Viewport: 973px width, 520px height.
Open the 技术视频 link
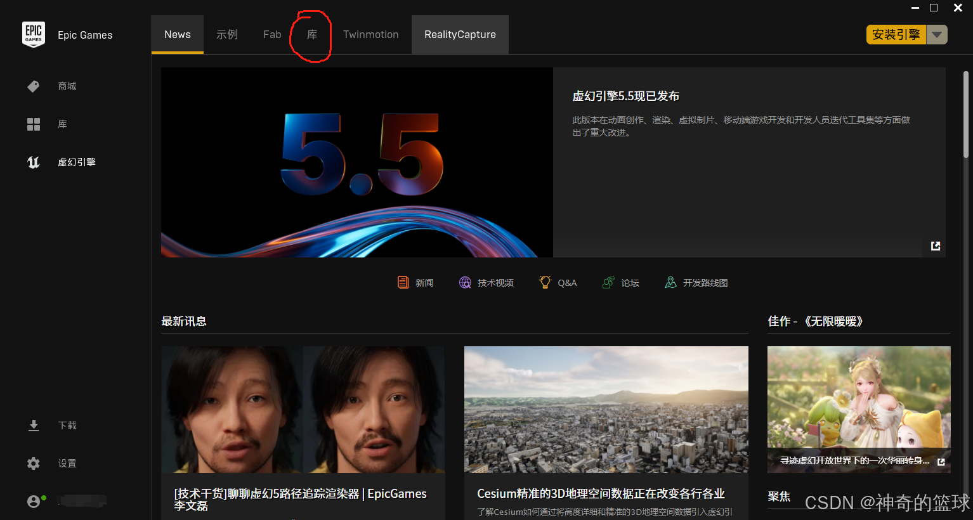coord(495,283)
